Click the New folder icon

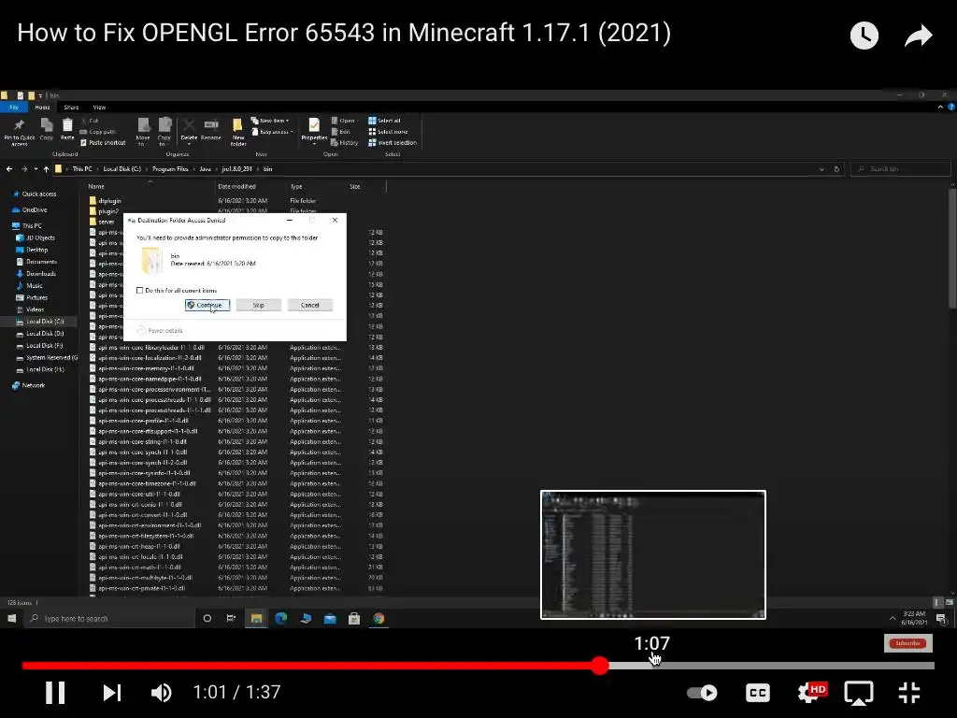238,132
